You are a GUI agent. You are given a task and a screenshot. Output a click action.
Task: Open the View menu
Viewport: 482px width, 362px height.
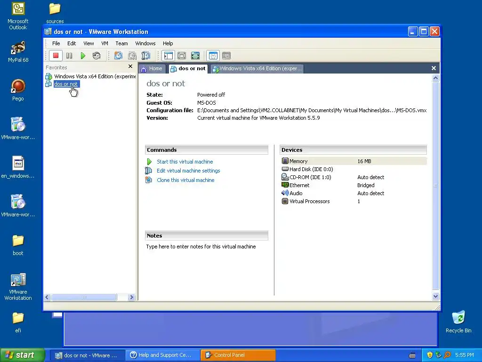tap(88, 43)
